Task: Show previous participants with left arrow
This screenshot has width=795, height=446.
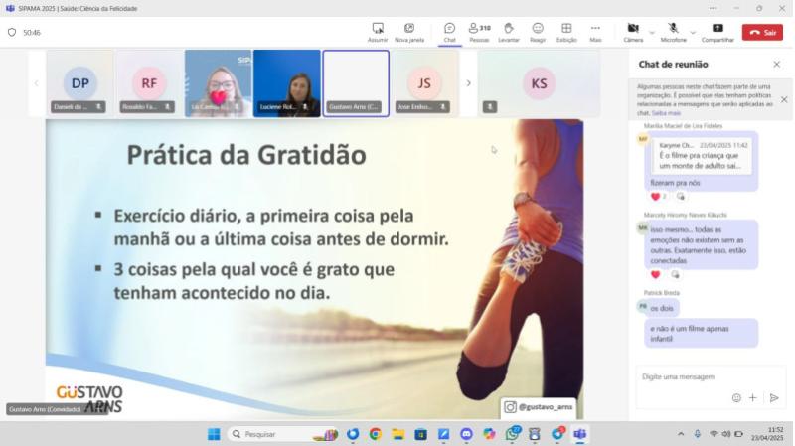Action: pos(36,83)
